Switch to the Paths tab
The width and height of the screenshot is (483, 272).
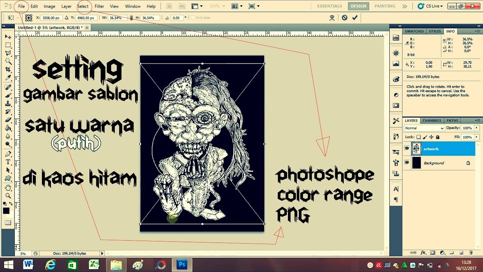452,121
